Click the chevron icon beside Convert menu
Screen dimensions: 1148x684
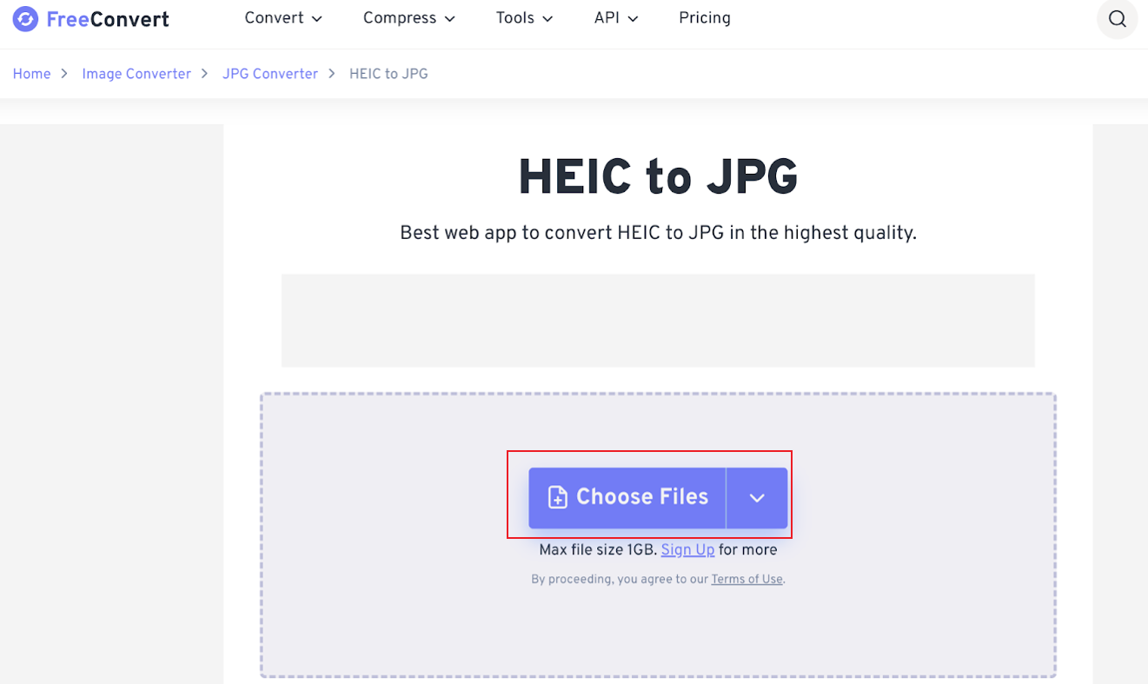(316, 17)
